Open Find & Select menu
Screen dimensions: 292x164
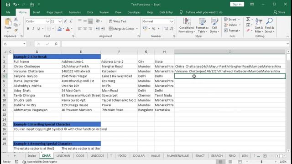[x=269, y=26]
